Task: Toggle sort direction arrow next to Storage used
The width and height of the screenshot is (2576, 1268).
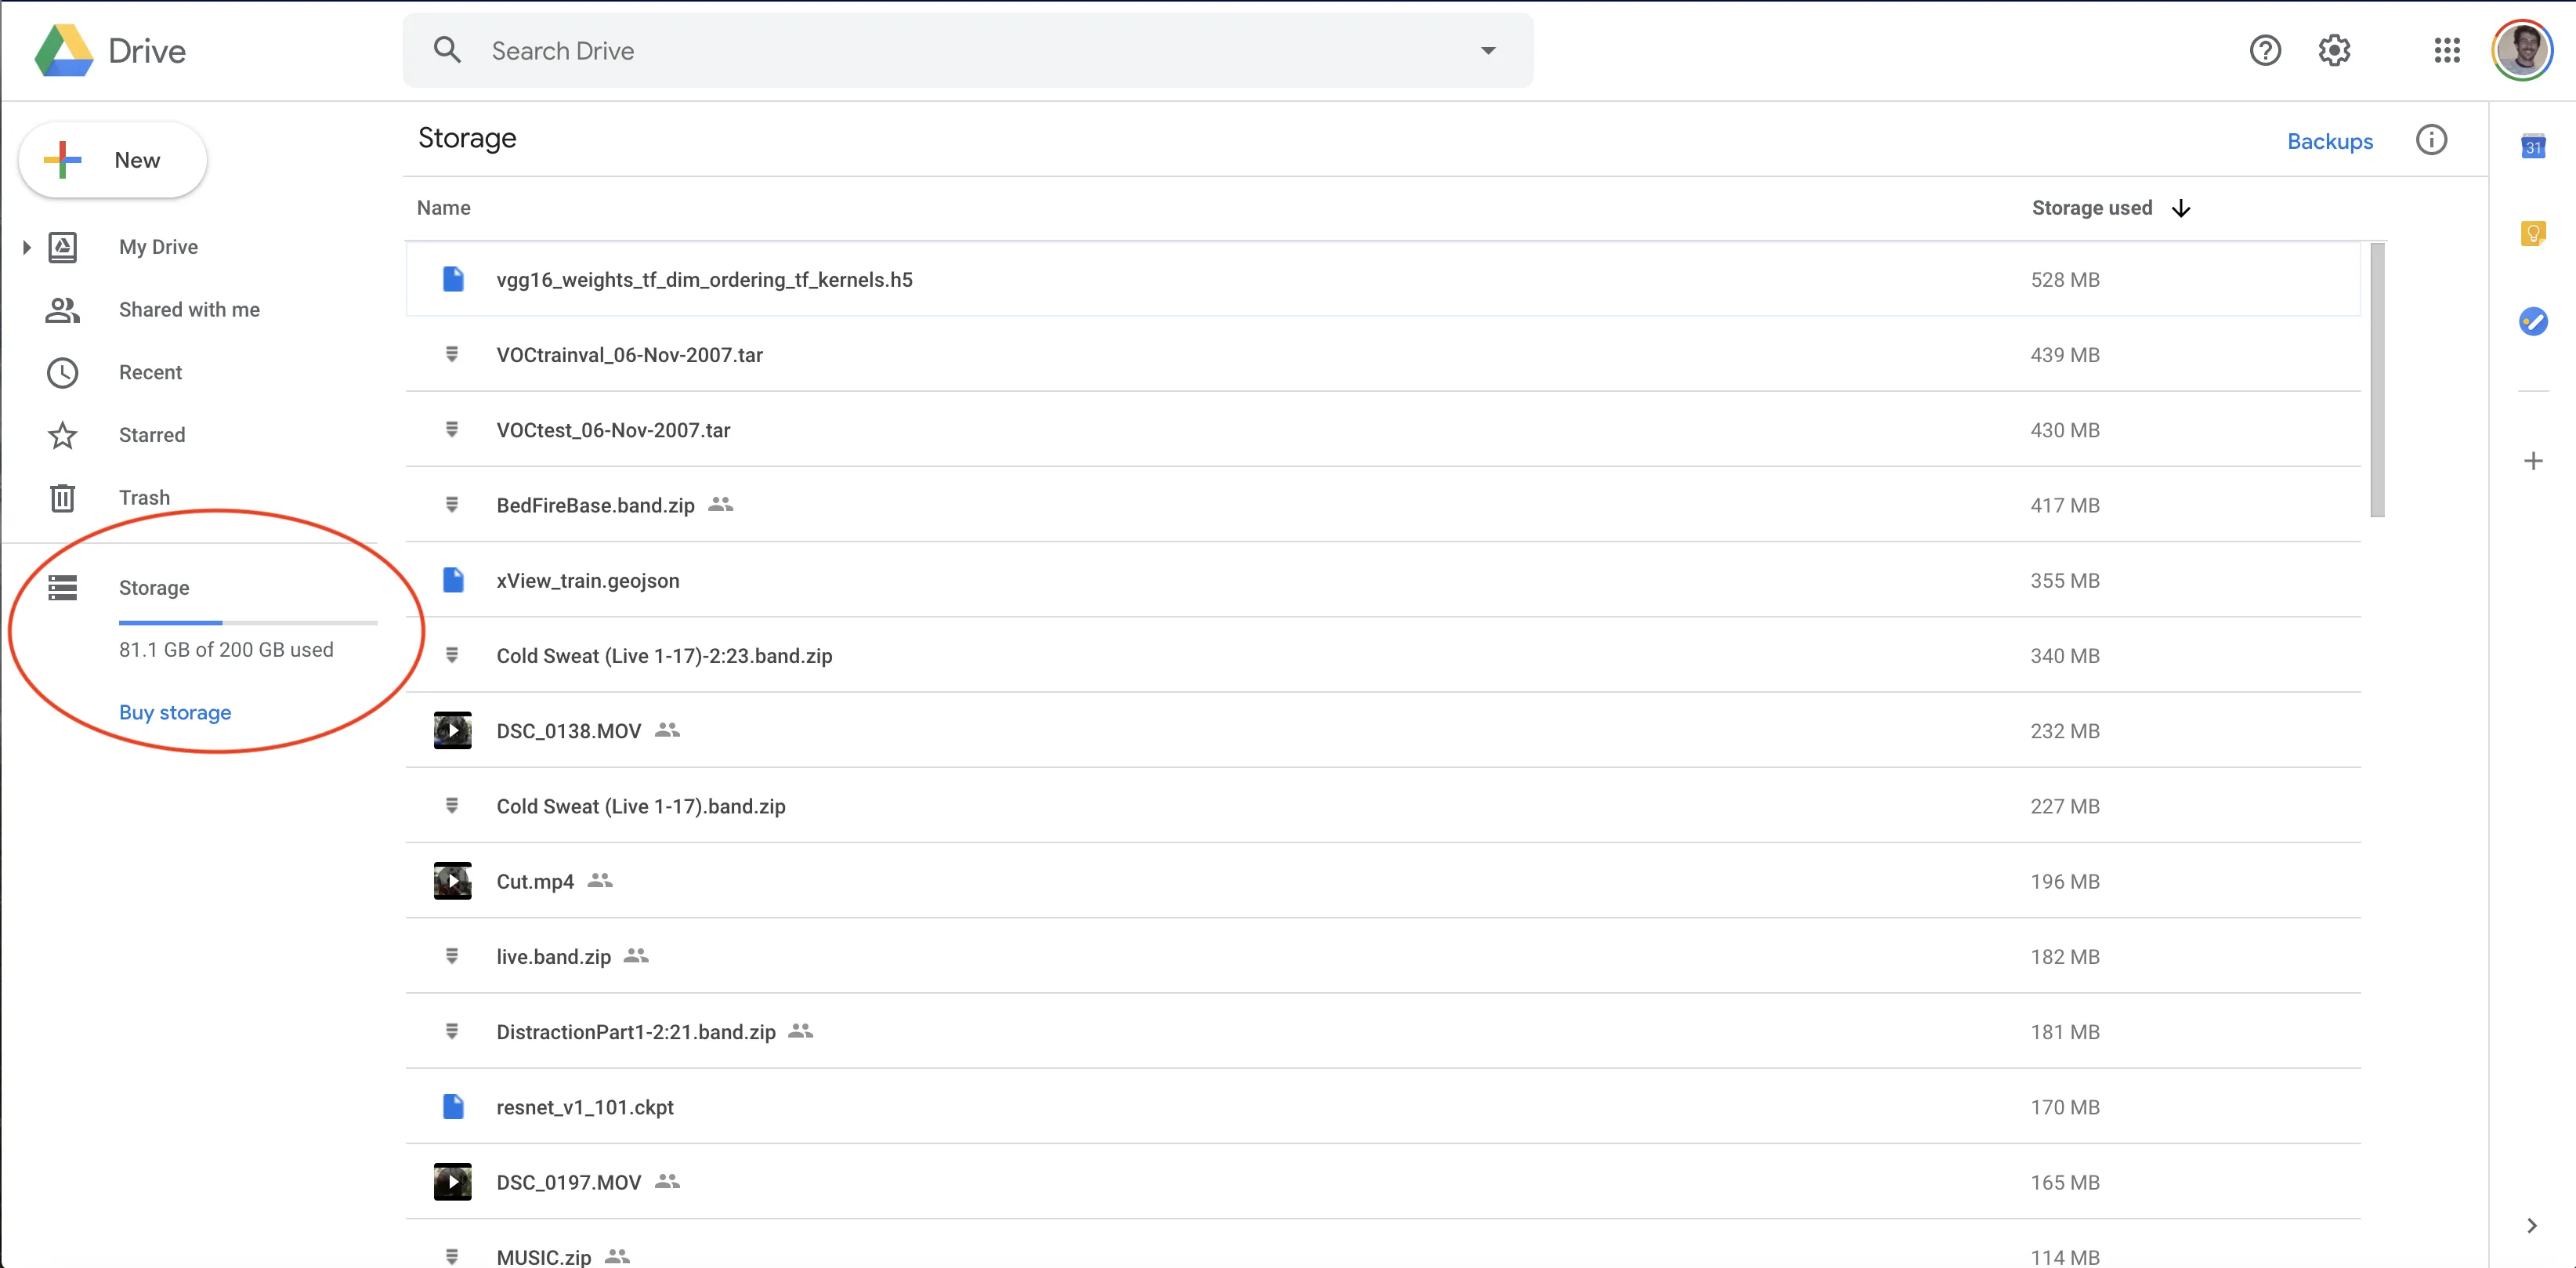Action: pyautogui.click(x=2181, y=208)
